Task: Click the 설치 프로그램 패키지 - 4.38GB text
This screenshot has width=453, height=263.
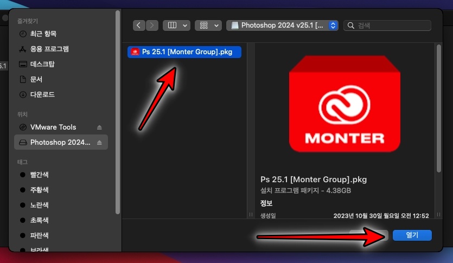Action: point(305,190)
